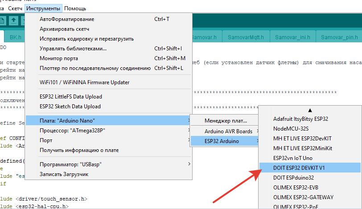The image size is (362, 209).
Task: Open WiFi101 / WiFiNINA Firmware Updater
Action: [108, 82]
